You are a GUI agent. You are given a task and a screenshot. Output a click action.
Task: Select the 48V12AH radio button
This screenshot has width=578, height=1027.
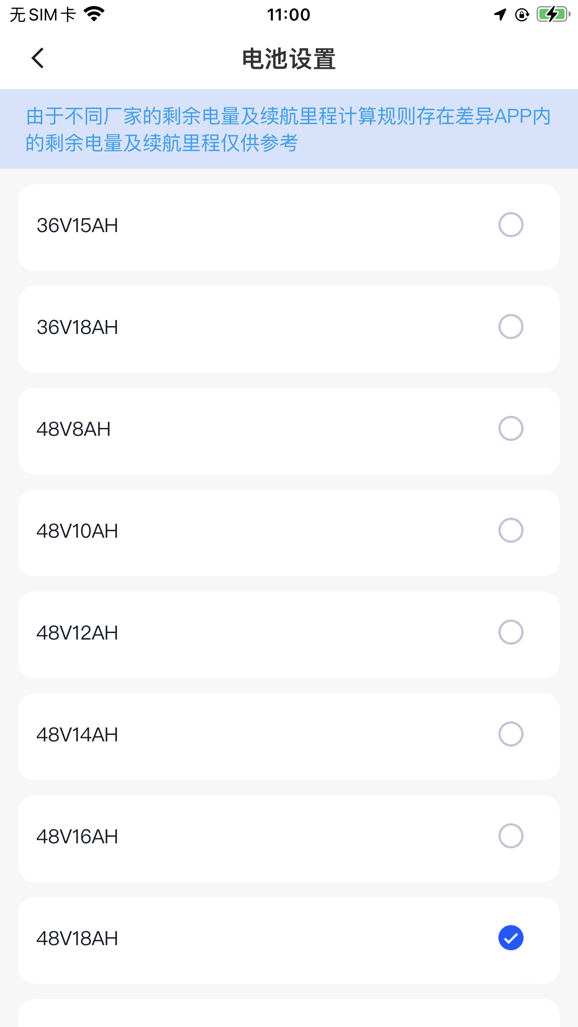[x=511, y=632]
